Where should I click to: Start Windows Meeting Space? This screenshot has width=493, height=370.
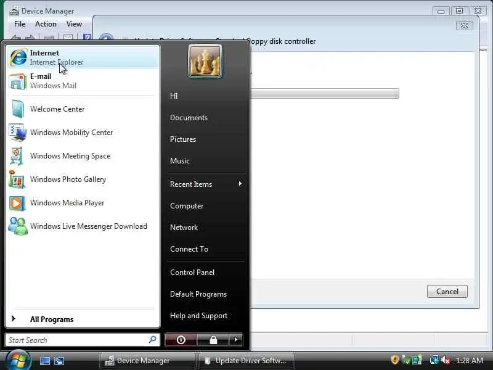tap(83, 156)
